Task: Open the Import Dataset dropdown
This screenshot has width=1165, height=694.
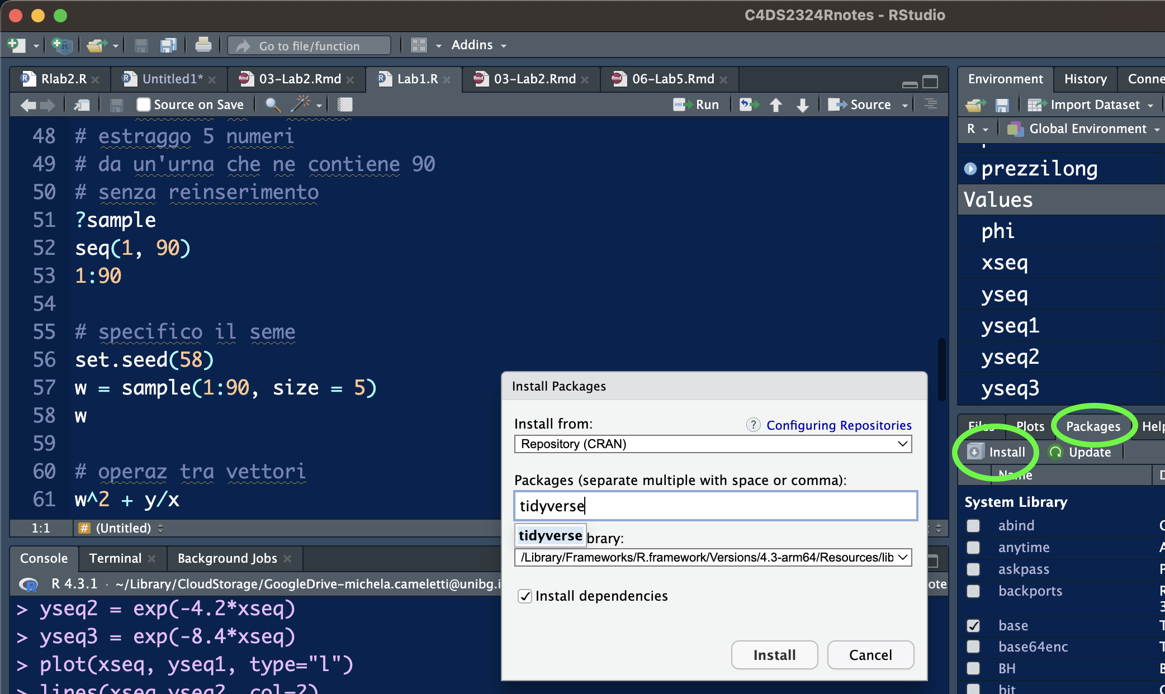Action: click(1090, 104)
